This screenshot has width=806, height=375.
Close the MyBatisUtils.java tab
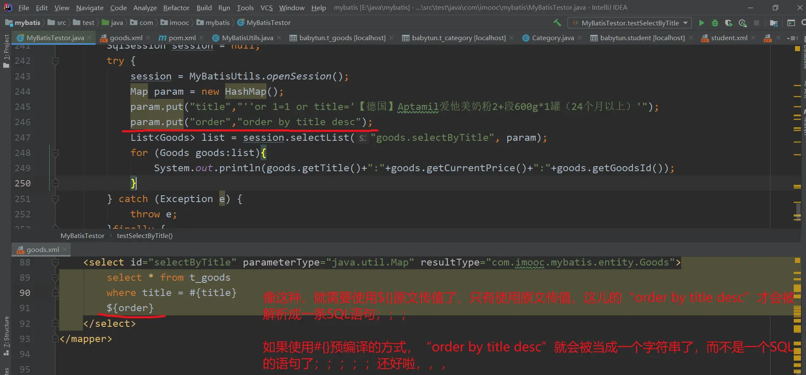coord(279,38)
